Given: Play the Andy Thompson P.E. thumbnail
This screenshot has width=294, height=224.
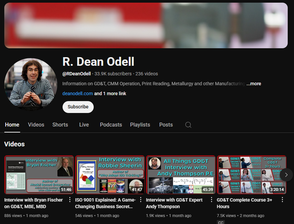Looking at the screenshot, I should [181, 175].
